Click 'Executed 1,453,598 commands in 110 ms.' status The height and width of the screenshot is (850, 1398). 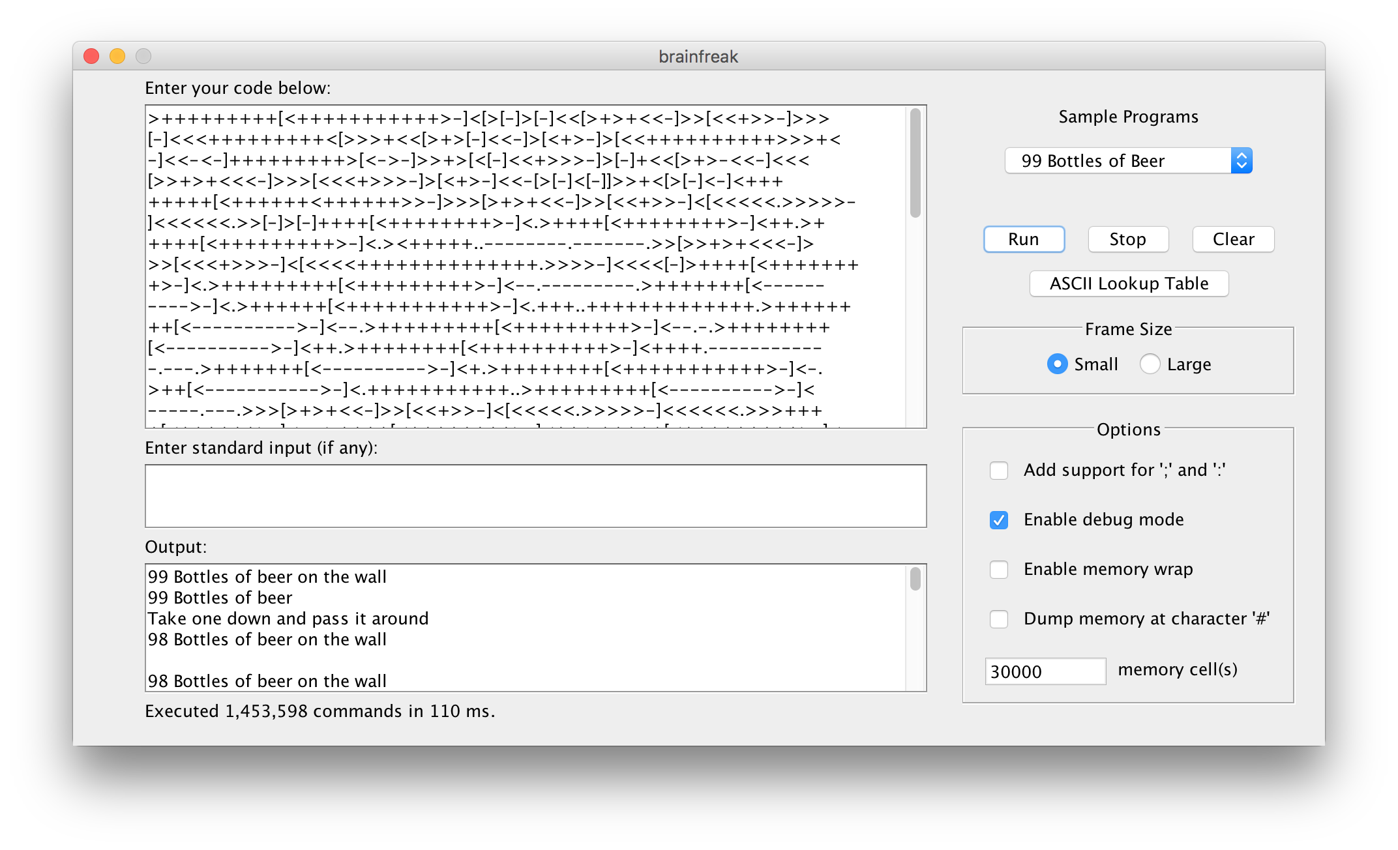click(320, 711)
